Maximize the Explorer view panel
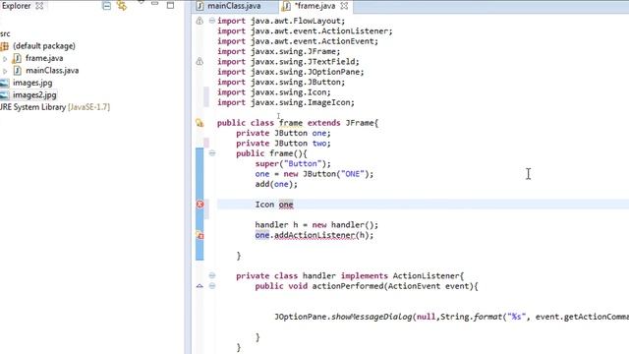 170,5
